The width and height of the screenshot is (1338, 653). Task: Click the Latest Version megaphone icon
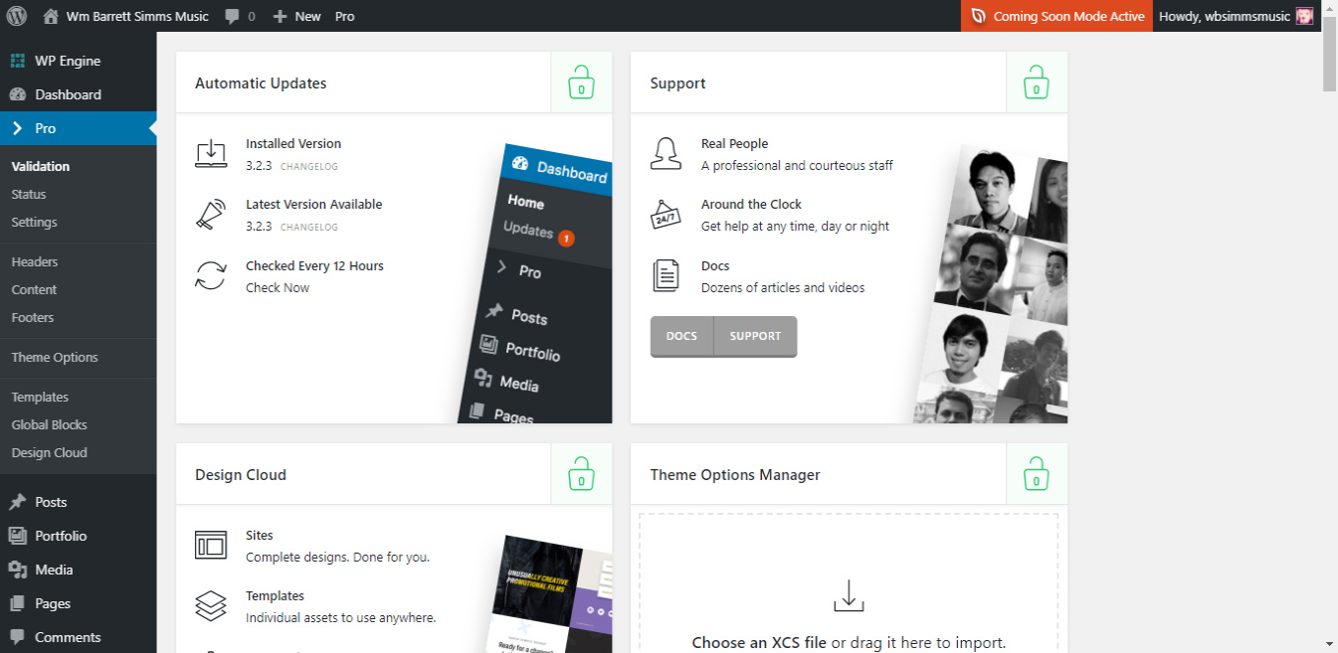coord(211,215)
